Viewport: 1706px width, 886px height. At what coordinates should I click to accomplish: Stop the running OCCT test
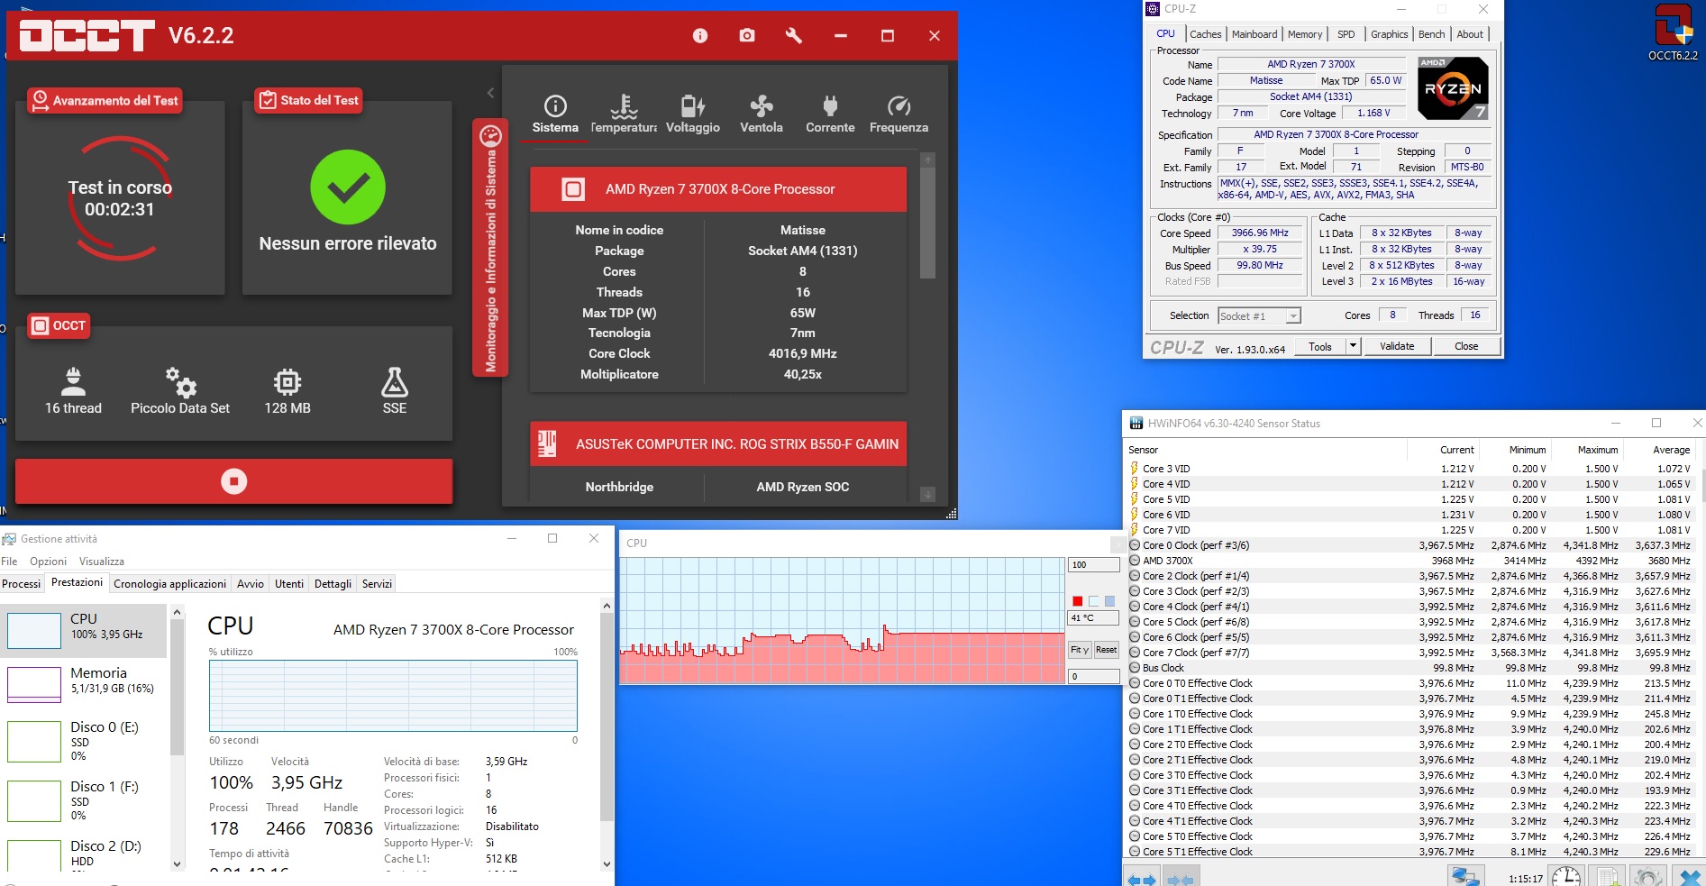point(234,481)
